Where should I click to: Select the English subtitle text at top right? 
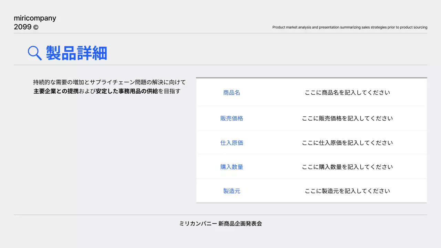tap(349, 27)
